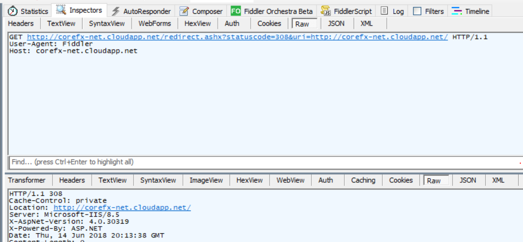
Task: Select request Cookies tab
Action: coord(269,23)
